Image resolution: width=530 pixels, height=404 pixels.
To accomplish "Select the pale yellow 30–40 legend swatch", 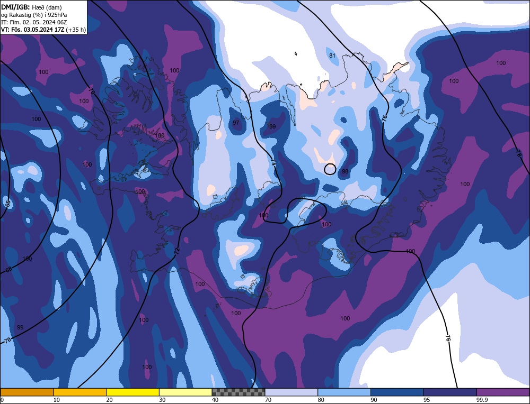I will [185, 392].
